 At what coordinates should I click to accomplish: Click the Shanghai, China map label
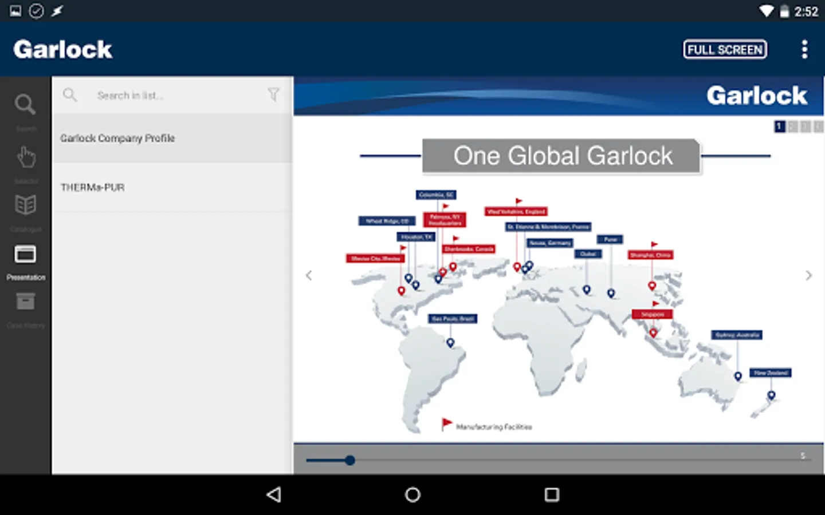pyautogui.click(x=650, y=255)
